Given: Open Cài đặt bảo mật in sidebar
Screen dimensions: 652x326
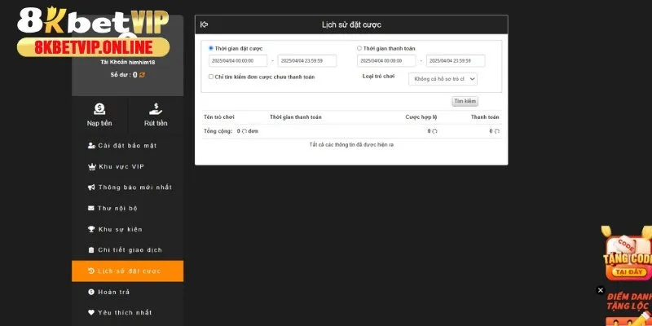Looking at the screenshot, I should (x=127, y=145).
